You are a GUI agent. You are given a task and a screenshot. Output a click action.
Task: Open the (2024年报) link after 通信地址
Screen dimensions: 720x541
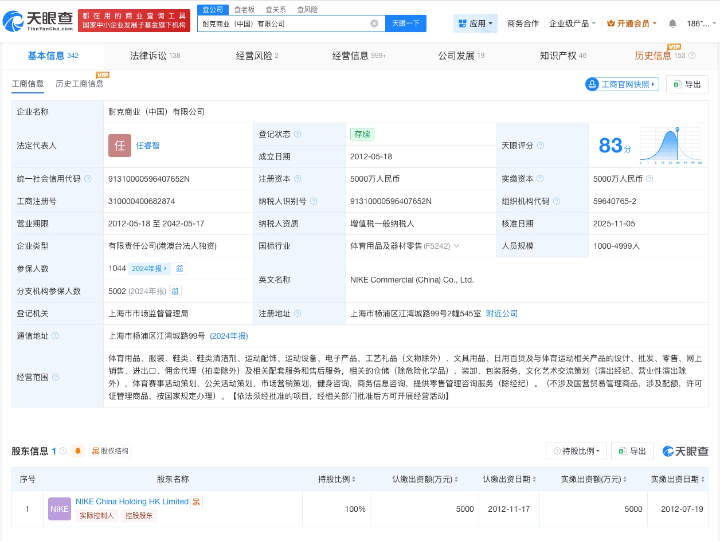[229, 336]
